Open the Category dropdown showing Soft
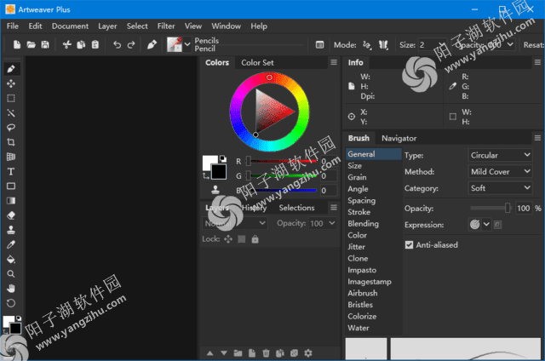This screenshot has width=545, height=361. point(500,188)
